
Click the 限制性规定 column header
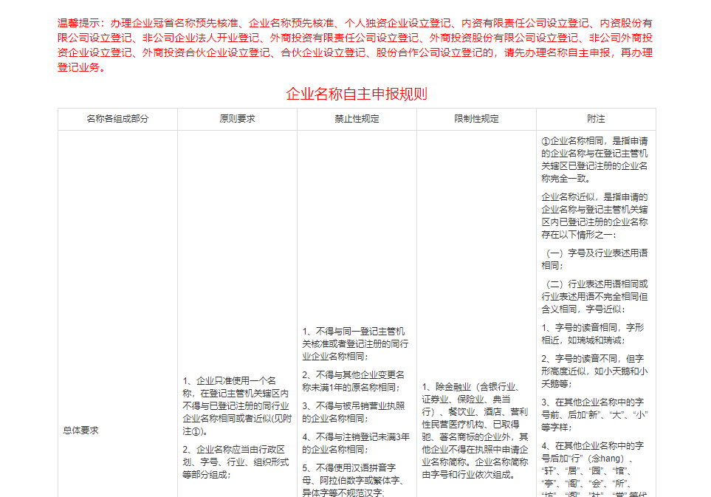pos(476,119)
